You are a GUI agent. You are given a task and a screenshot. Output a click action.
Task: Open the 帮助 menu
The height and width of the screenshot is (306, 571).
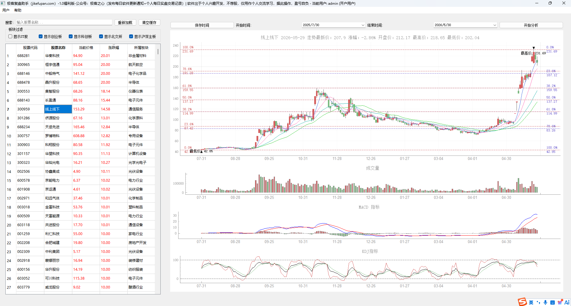[x=18, y=10]
